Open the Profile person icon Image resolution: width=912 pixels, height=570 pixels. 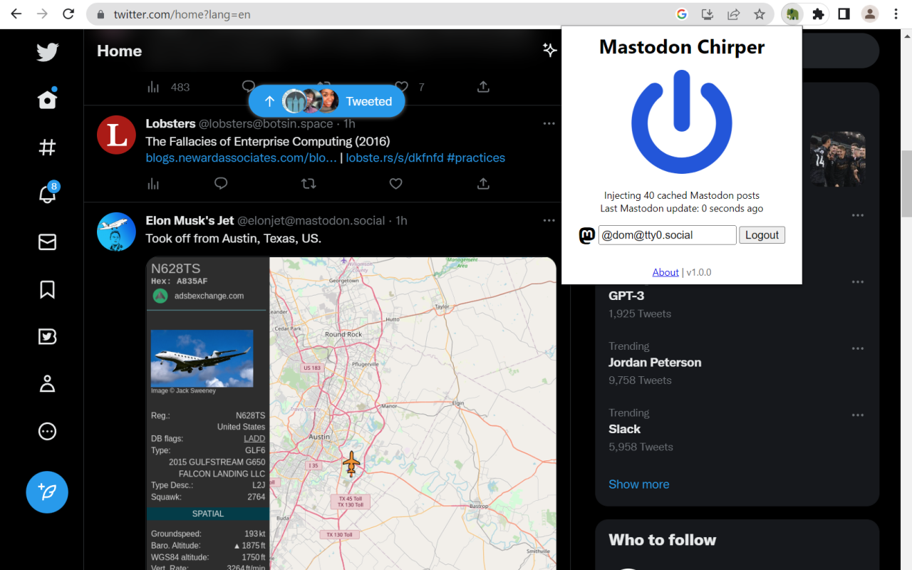(47, 384)
